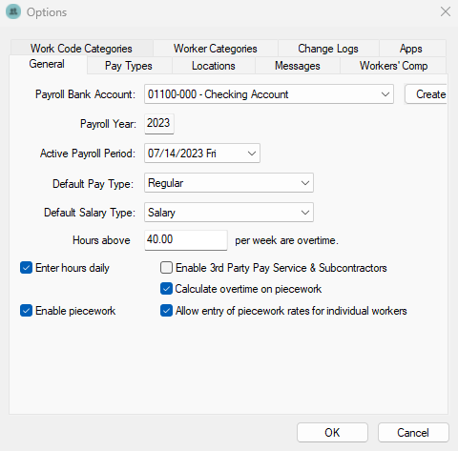The height and width of the screenshot is (451, 458).
Task: Expand the Default Pay Type dropdown
Action: coord(229,183)
